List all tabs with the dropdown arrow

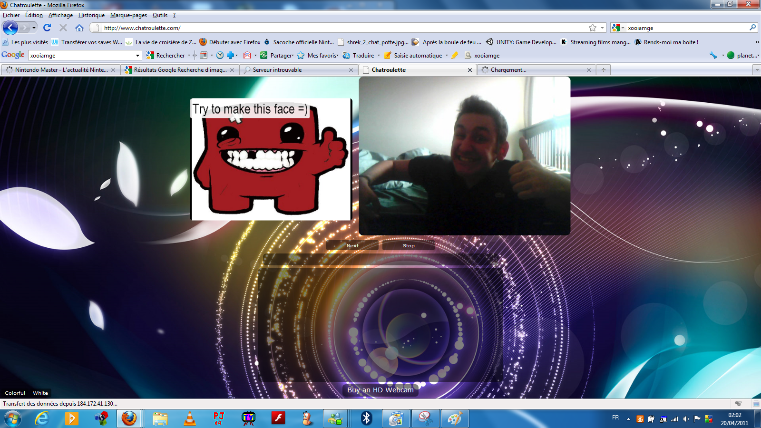[x=757, y=70]
